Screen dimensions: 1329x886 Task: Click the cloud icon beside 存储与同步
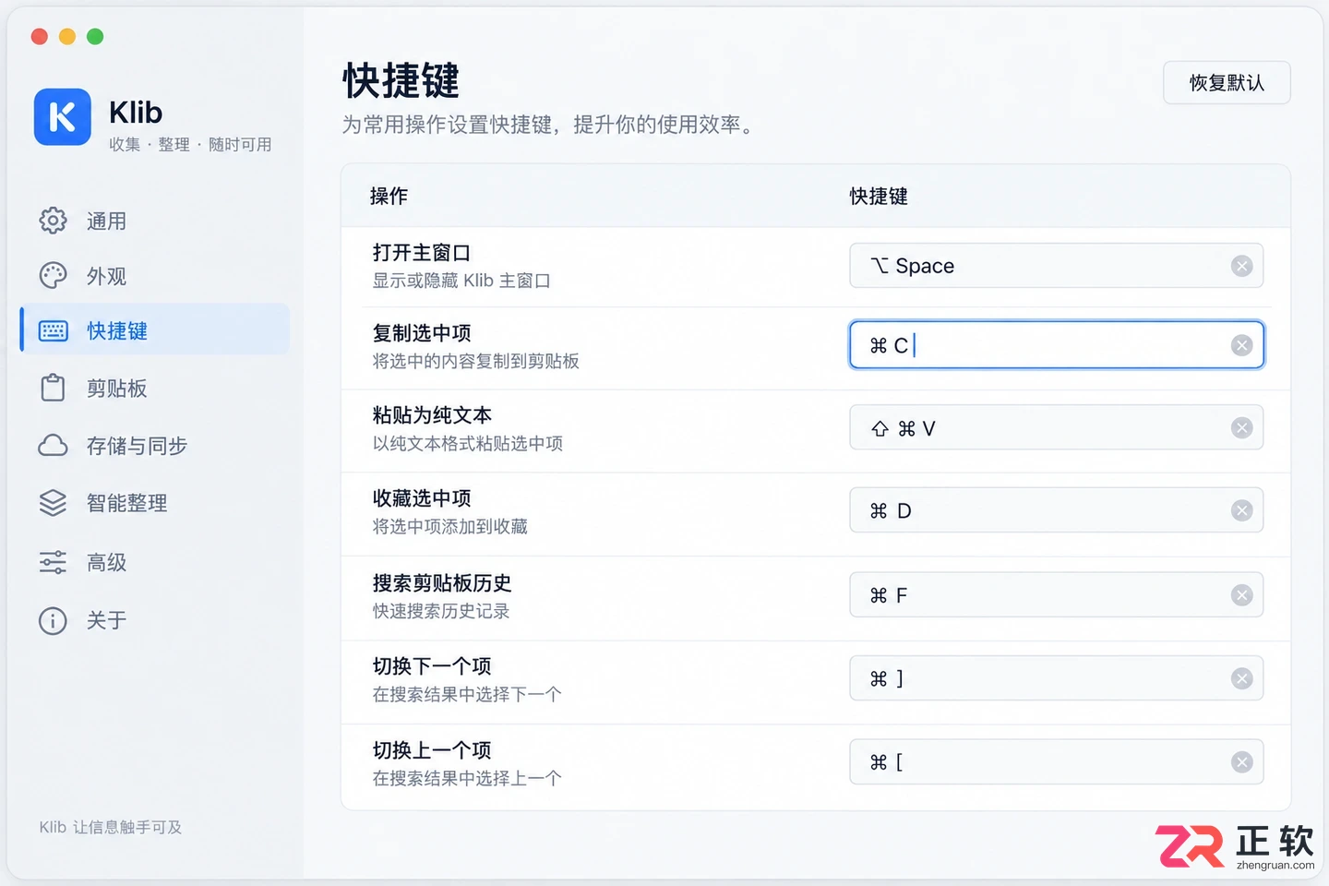[53, 446]
